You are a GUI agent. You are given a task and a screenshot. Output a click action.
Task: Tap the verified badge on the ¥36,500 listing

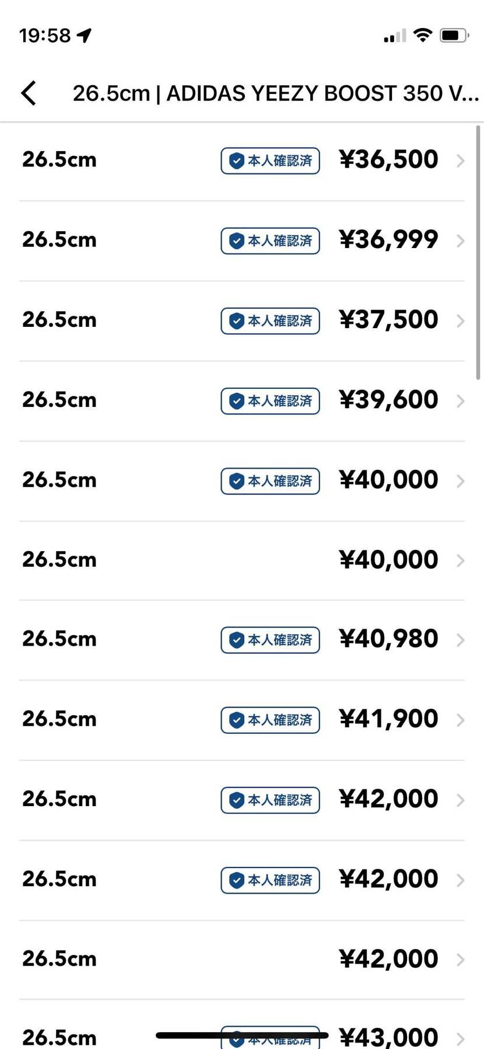(270, 161)
